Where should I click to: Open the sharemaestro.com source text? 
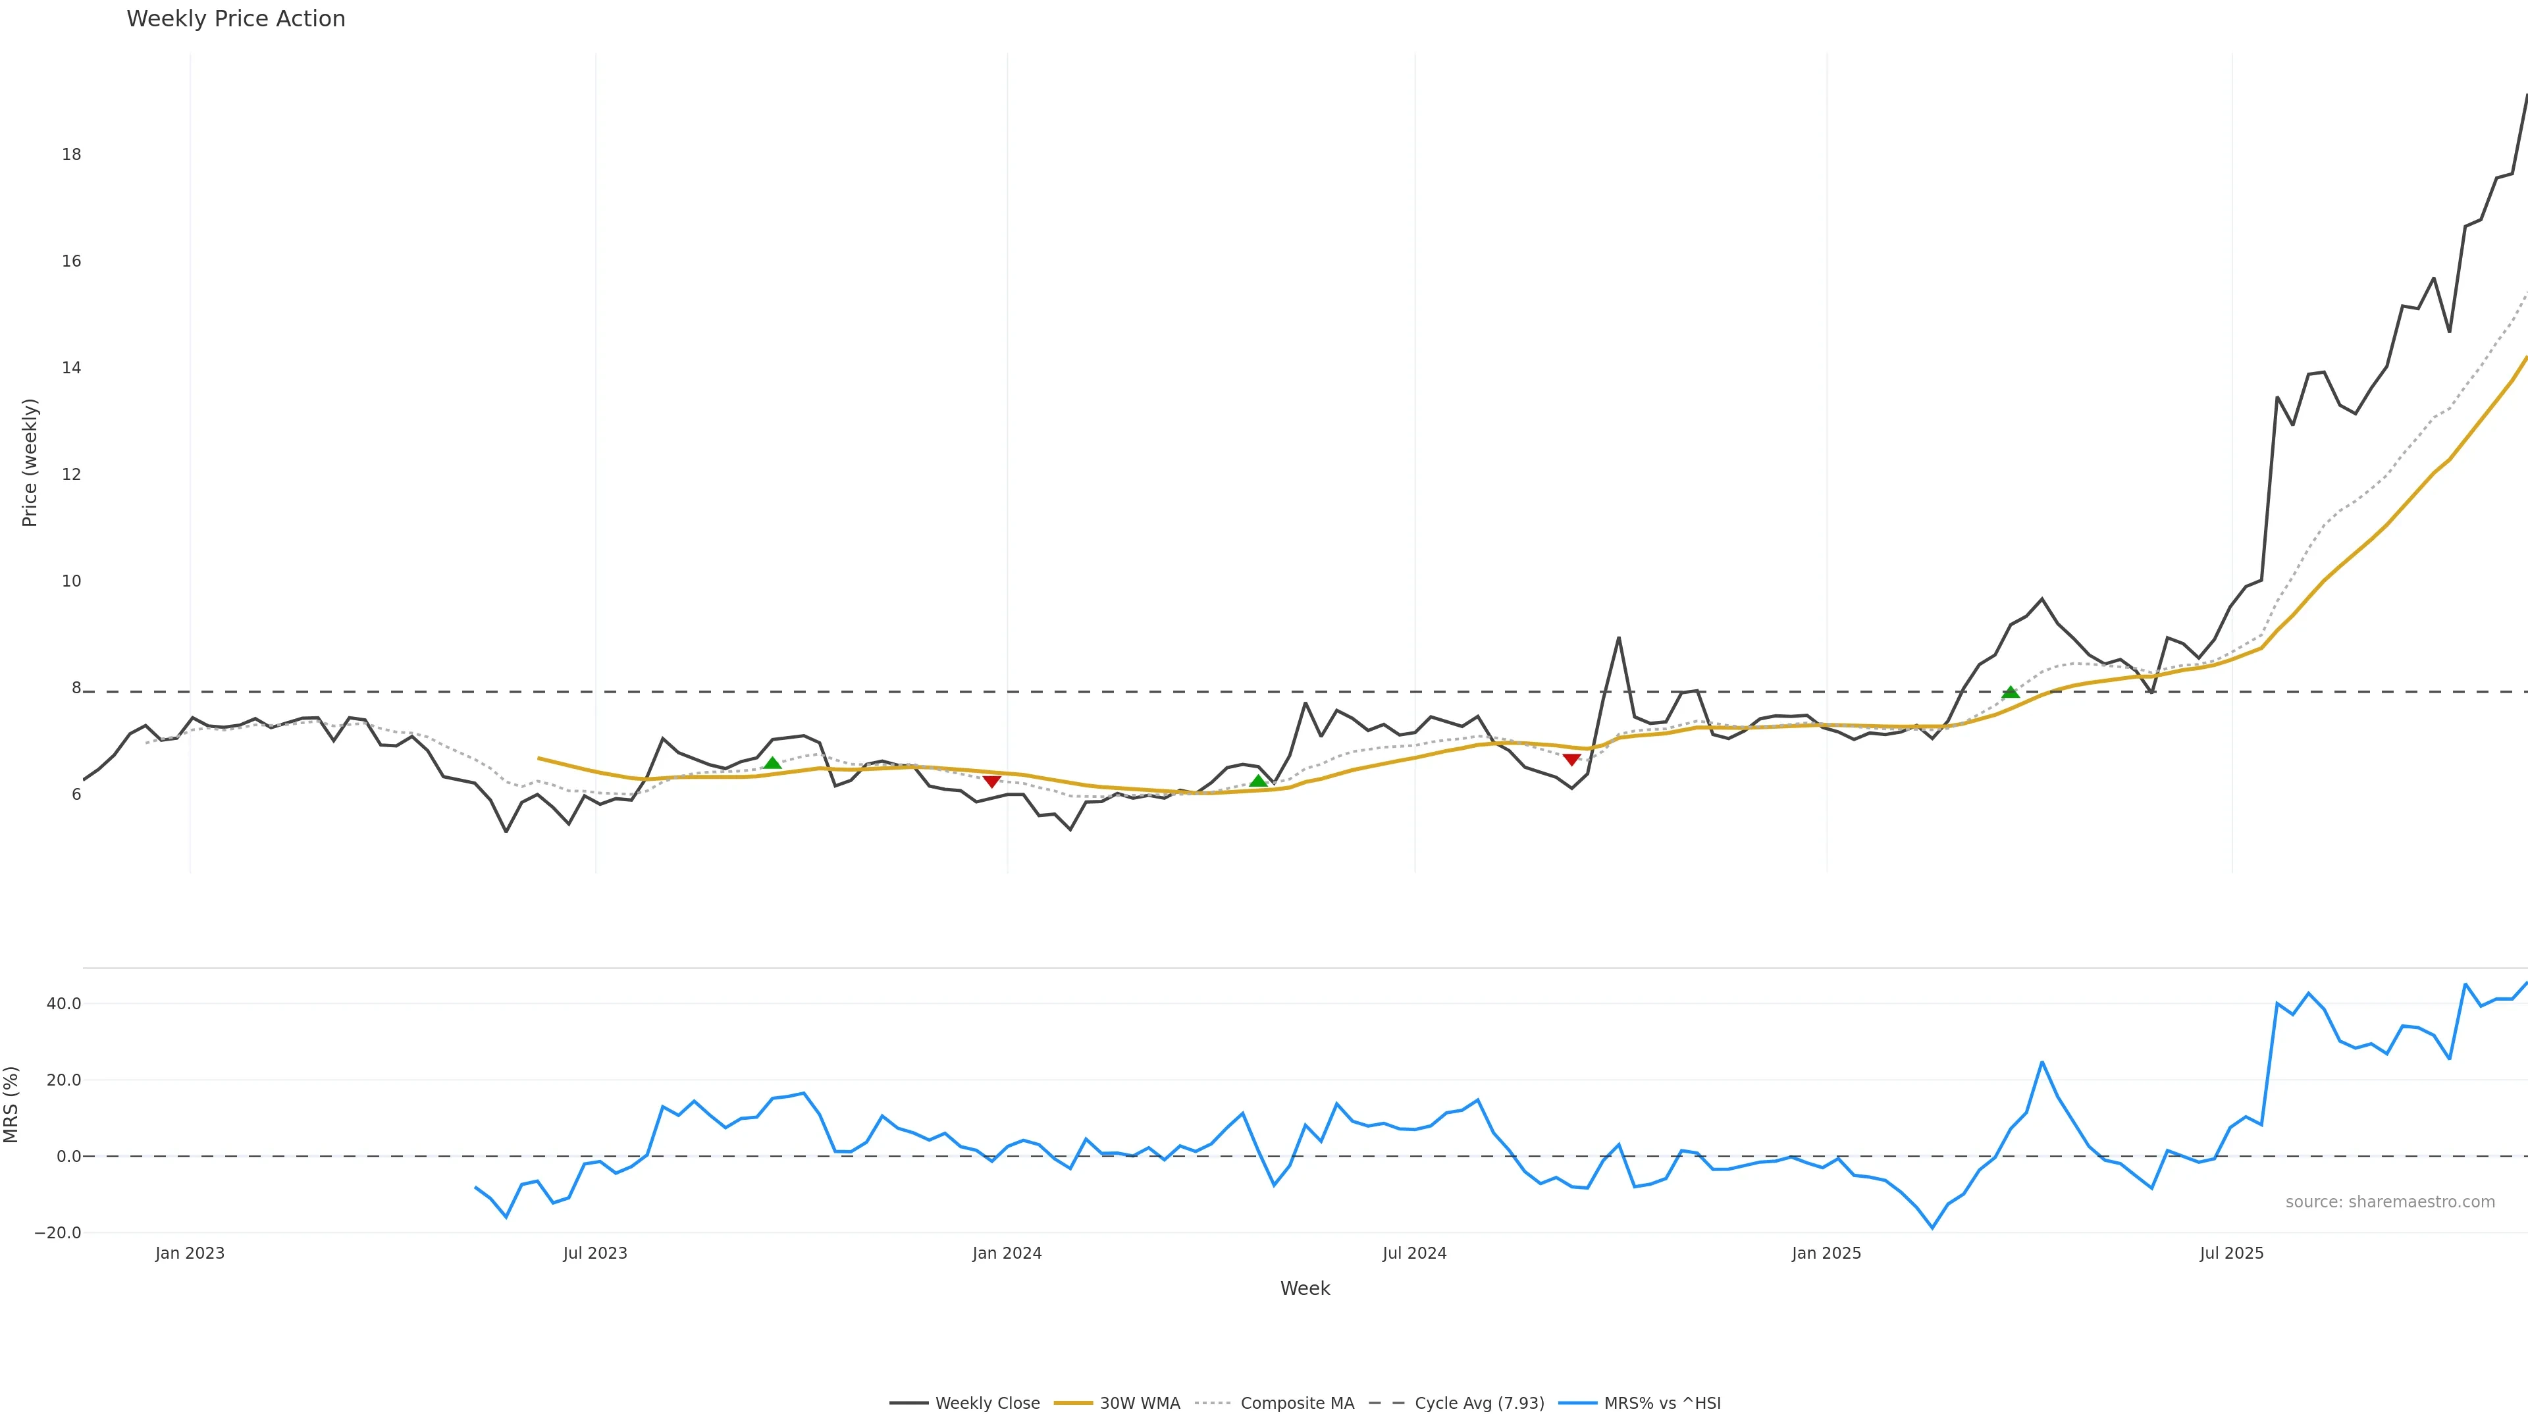point(2390,1202)
